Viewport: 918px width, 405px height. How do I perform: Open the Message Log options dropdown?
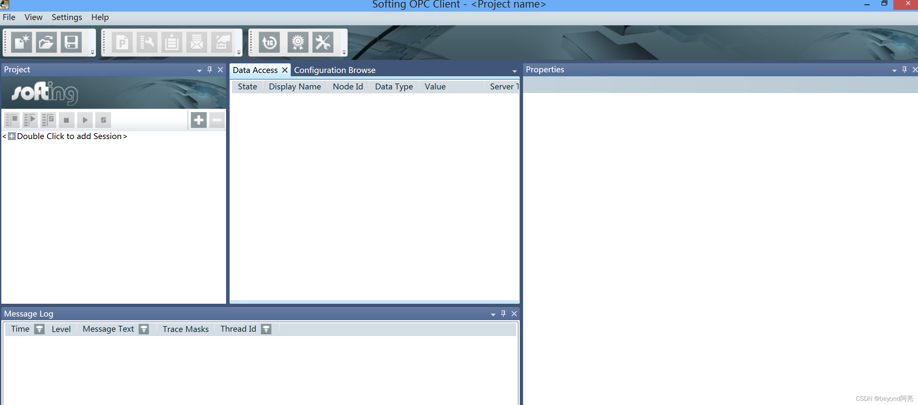pos(493,315)
